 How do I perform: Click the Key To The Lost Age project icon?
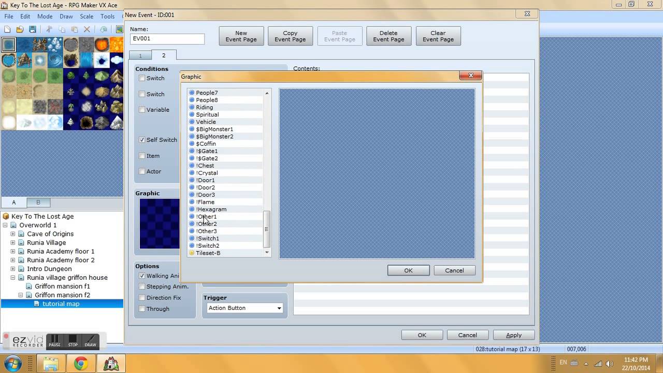(x=6, y=217)
